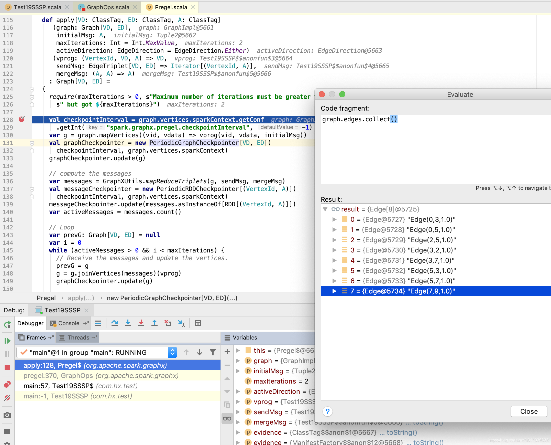The image size is (551, 445).
Task: Click the Force Step Into red arrow icon
Action: pyautogui.click(x=141, y=323)
